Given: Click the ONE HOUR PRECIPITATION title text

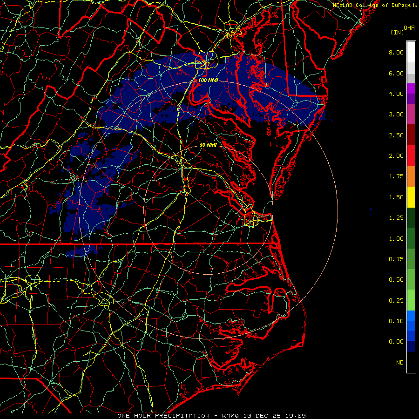Looking at the screenshot, I should click(x=163, y=416).
